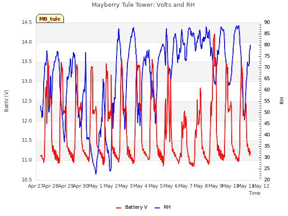Click the MB_tule annotation label
This screenshot has height=216, width=288.
[50, 19]
